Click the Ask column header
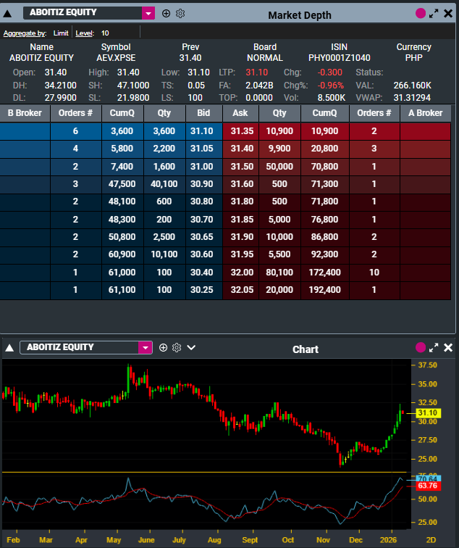 [x=240, y=113]
